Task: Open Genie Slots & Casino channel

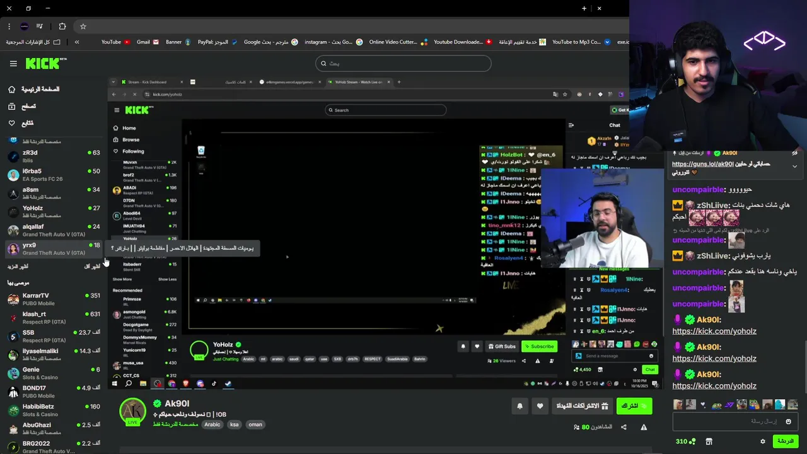Action: click(x=53, y=373)
